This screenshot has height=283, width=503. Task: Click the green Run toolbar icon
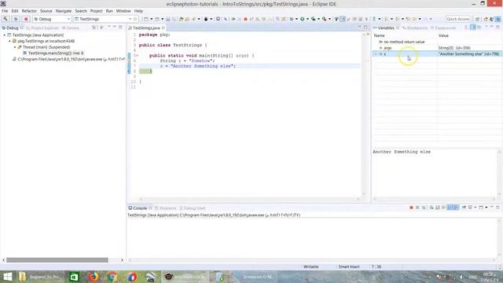302,19
